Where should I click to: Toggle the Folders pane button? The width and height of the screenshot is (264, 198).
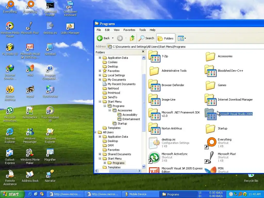(x=166, y=38)
